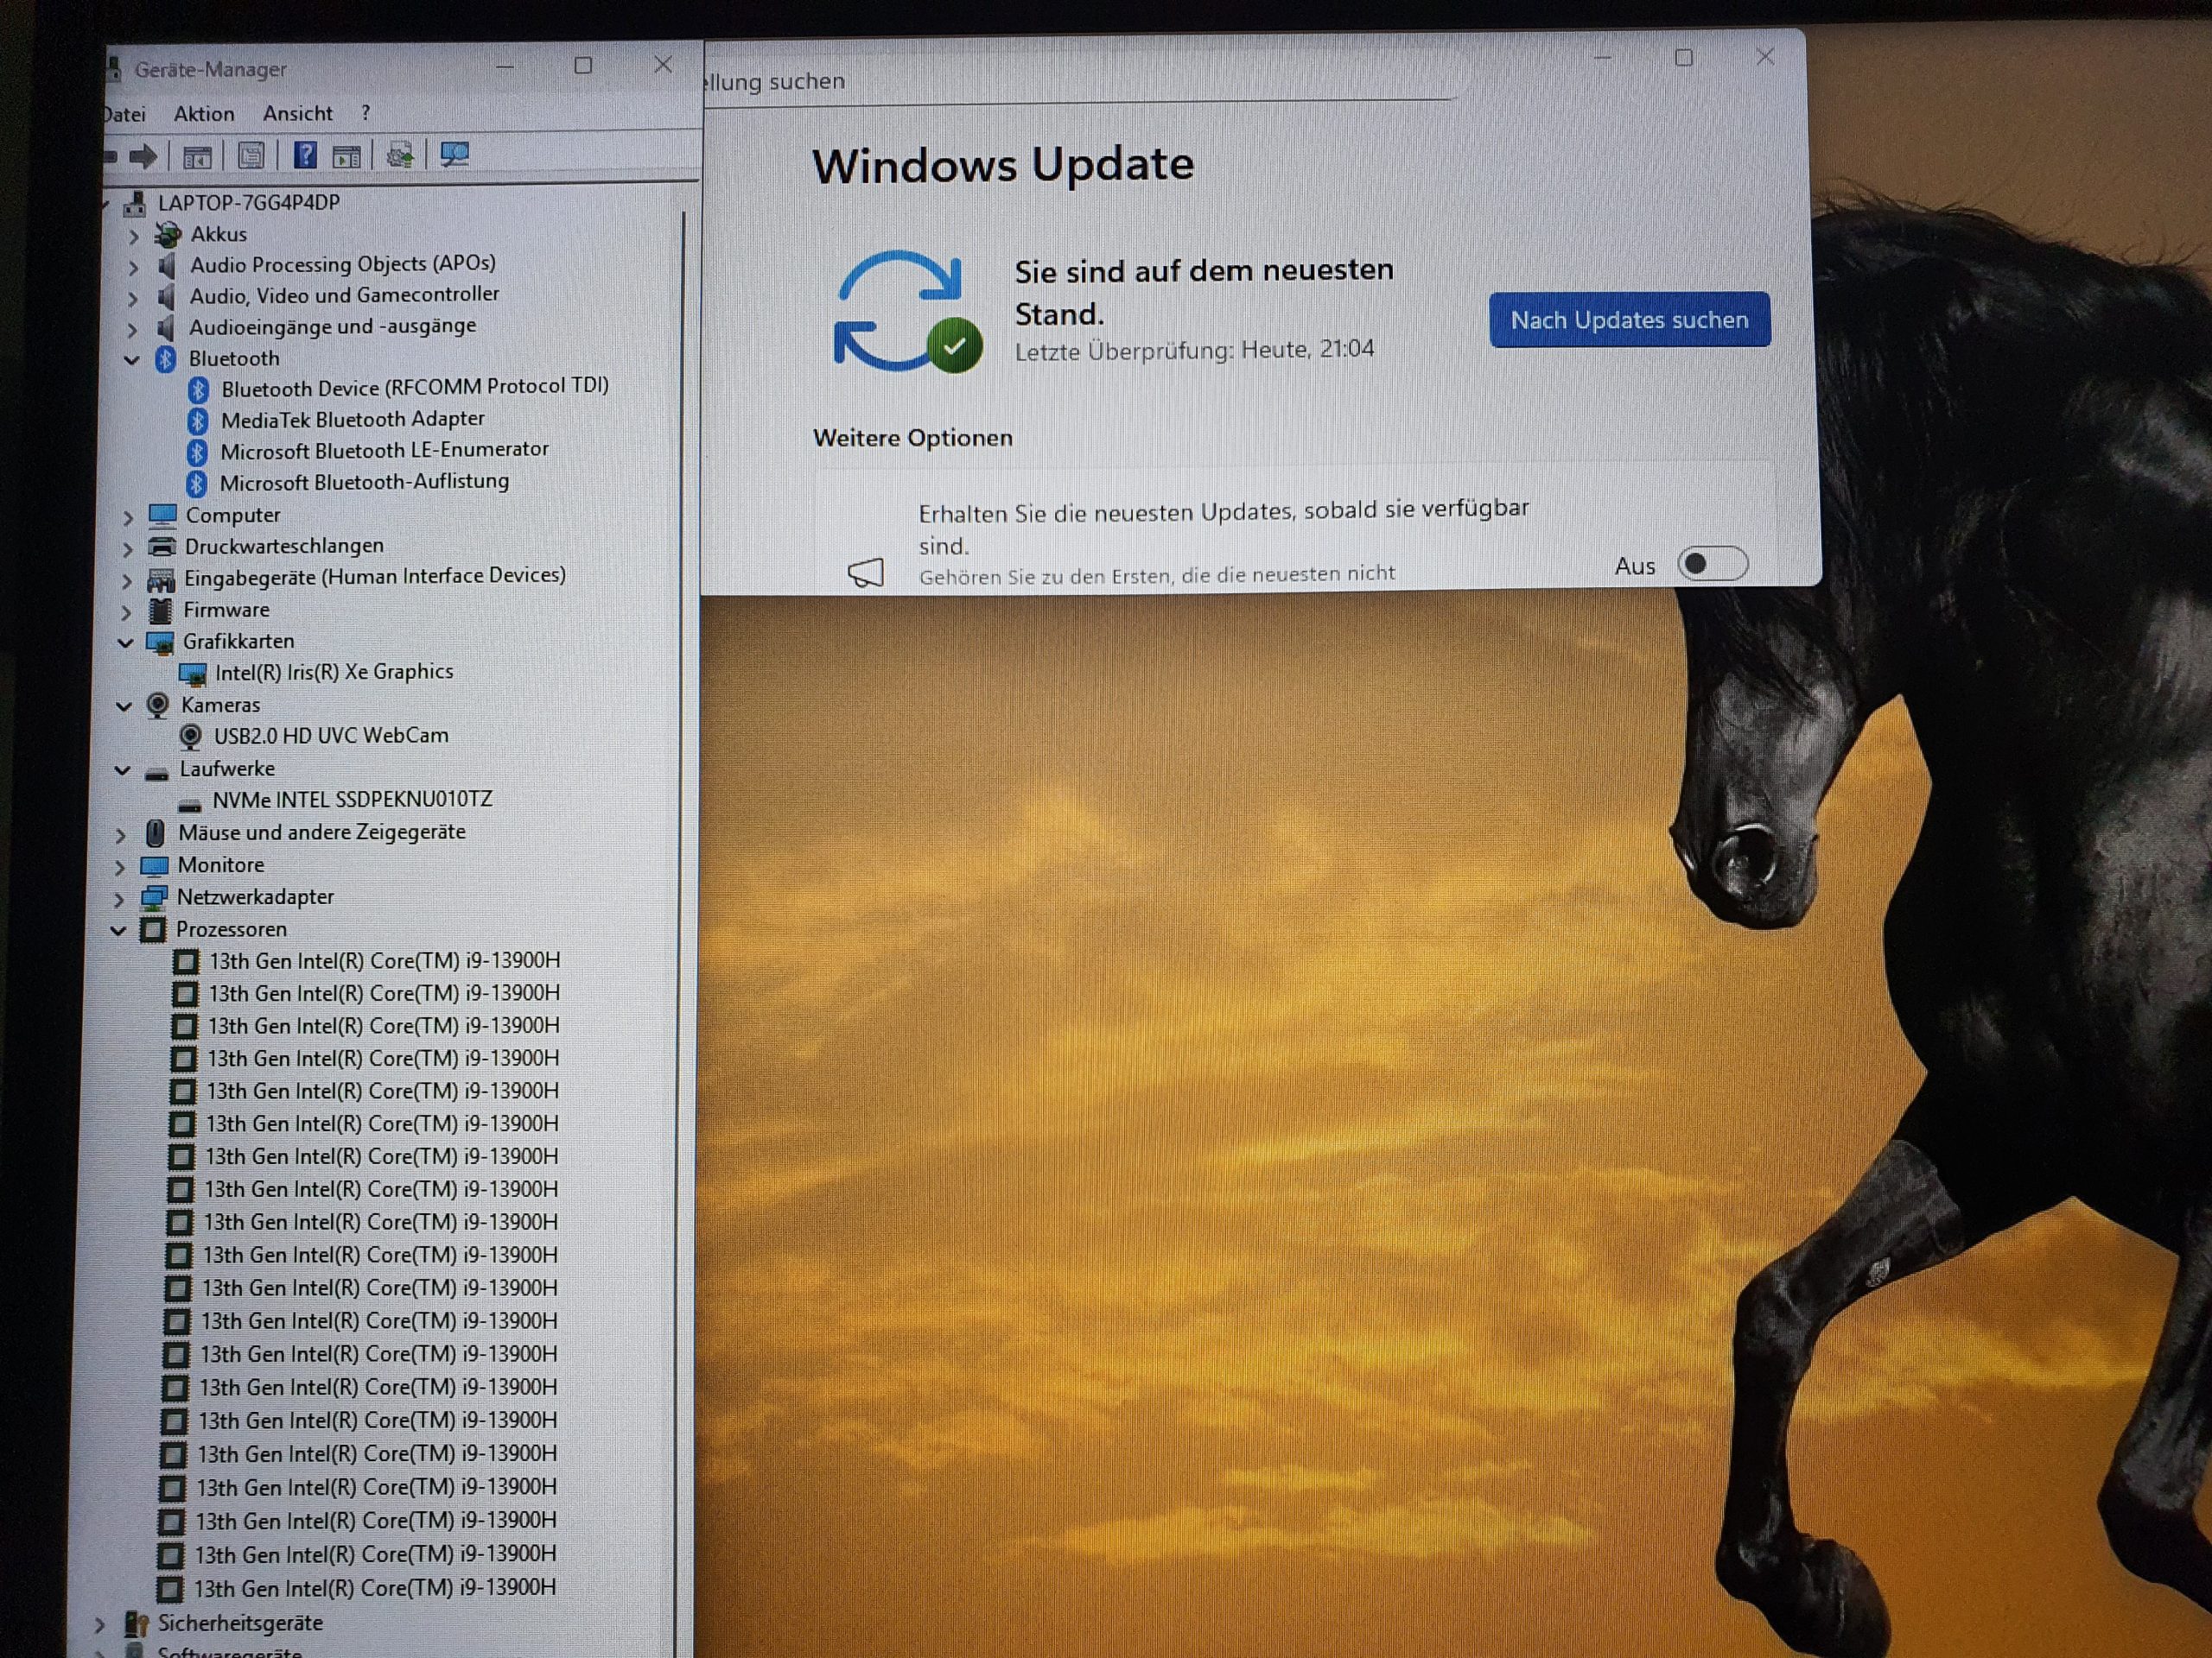
Task: Select the USB2.0 HD UVC WebCam
Action: point(330,736)
